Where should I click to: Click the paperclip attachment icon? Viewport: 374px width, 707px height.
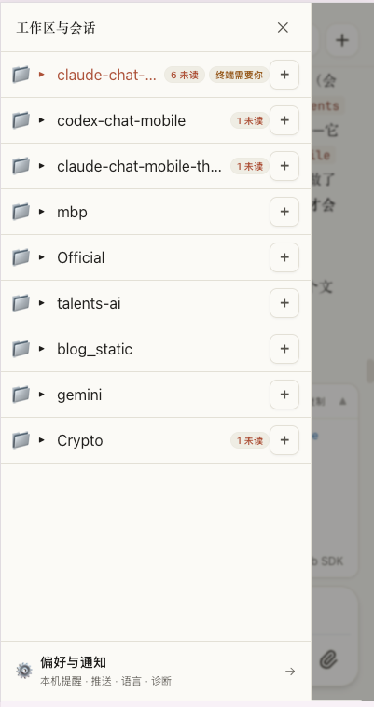(x=329, y=660)
